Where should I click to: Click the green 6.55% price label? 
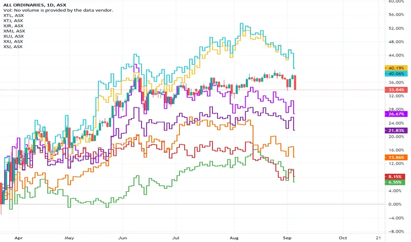396,182
